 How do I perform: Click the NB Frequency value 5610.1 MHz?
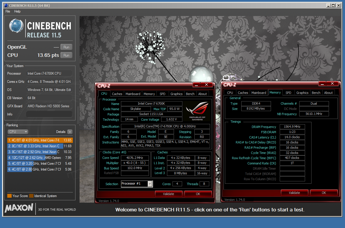pos(314,114)
